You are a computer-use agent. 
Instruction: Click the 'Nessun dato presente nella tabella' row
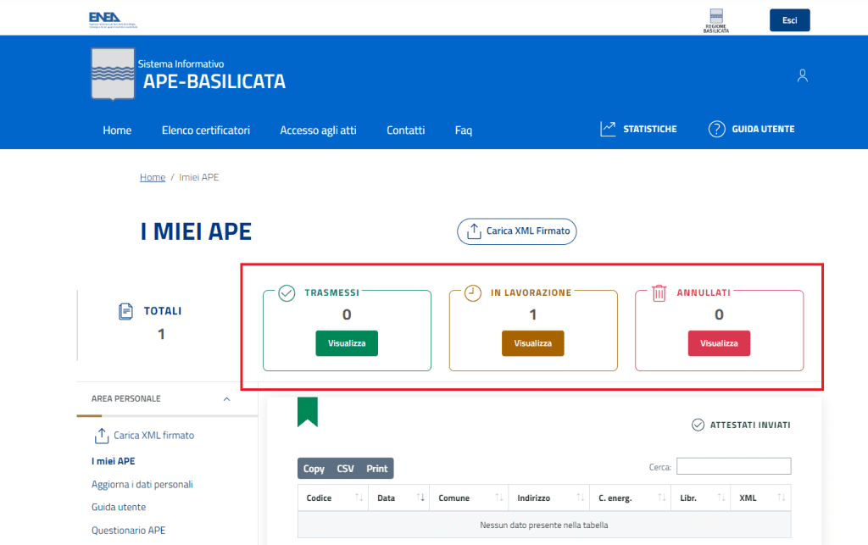pos(544,525)
